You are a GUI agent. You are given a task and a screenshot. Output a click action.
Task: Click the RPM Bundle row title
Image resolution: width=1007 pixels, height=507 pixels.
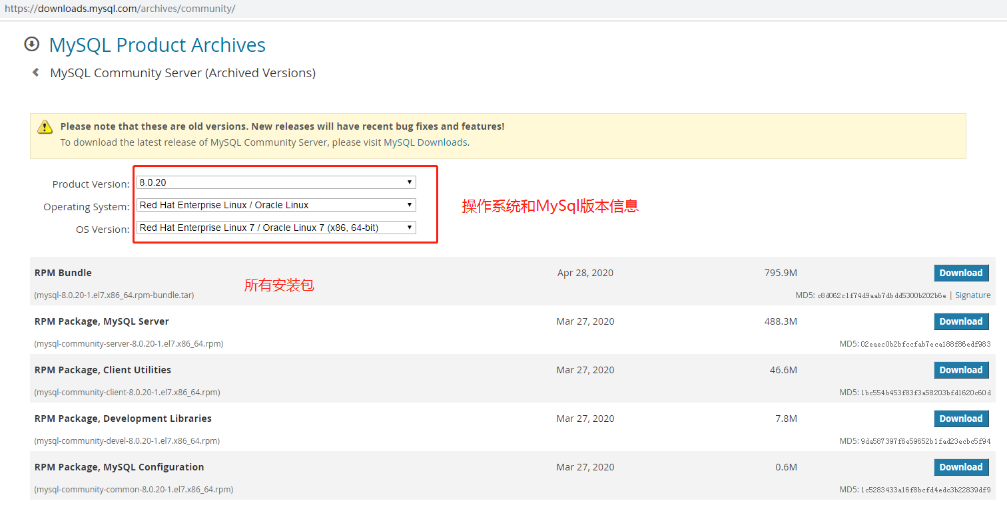tap(63, 273)
